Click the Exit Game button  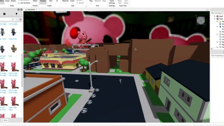click(x=126, y=2)
